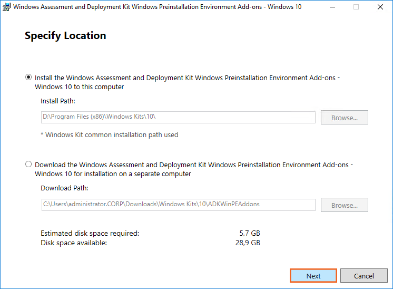The image size is (393, 289).
Task: Click the Install Path text field
Action: click(x=178, y=117)
